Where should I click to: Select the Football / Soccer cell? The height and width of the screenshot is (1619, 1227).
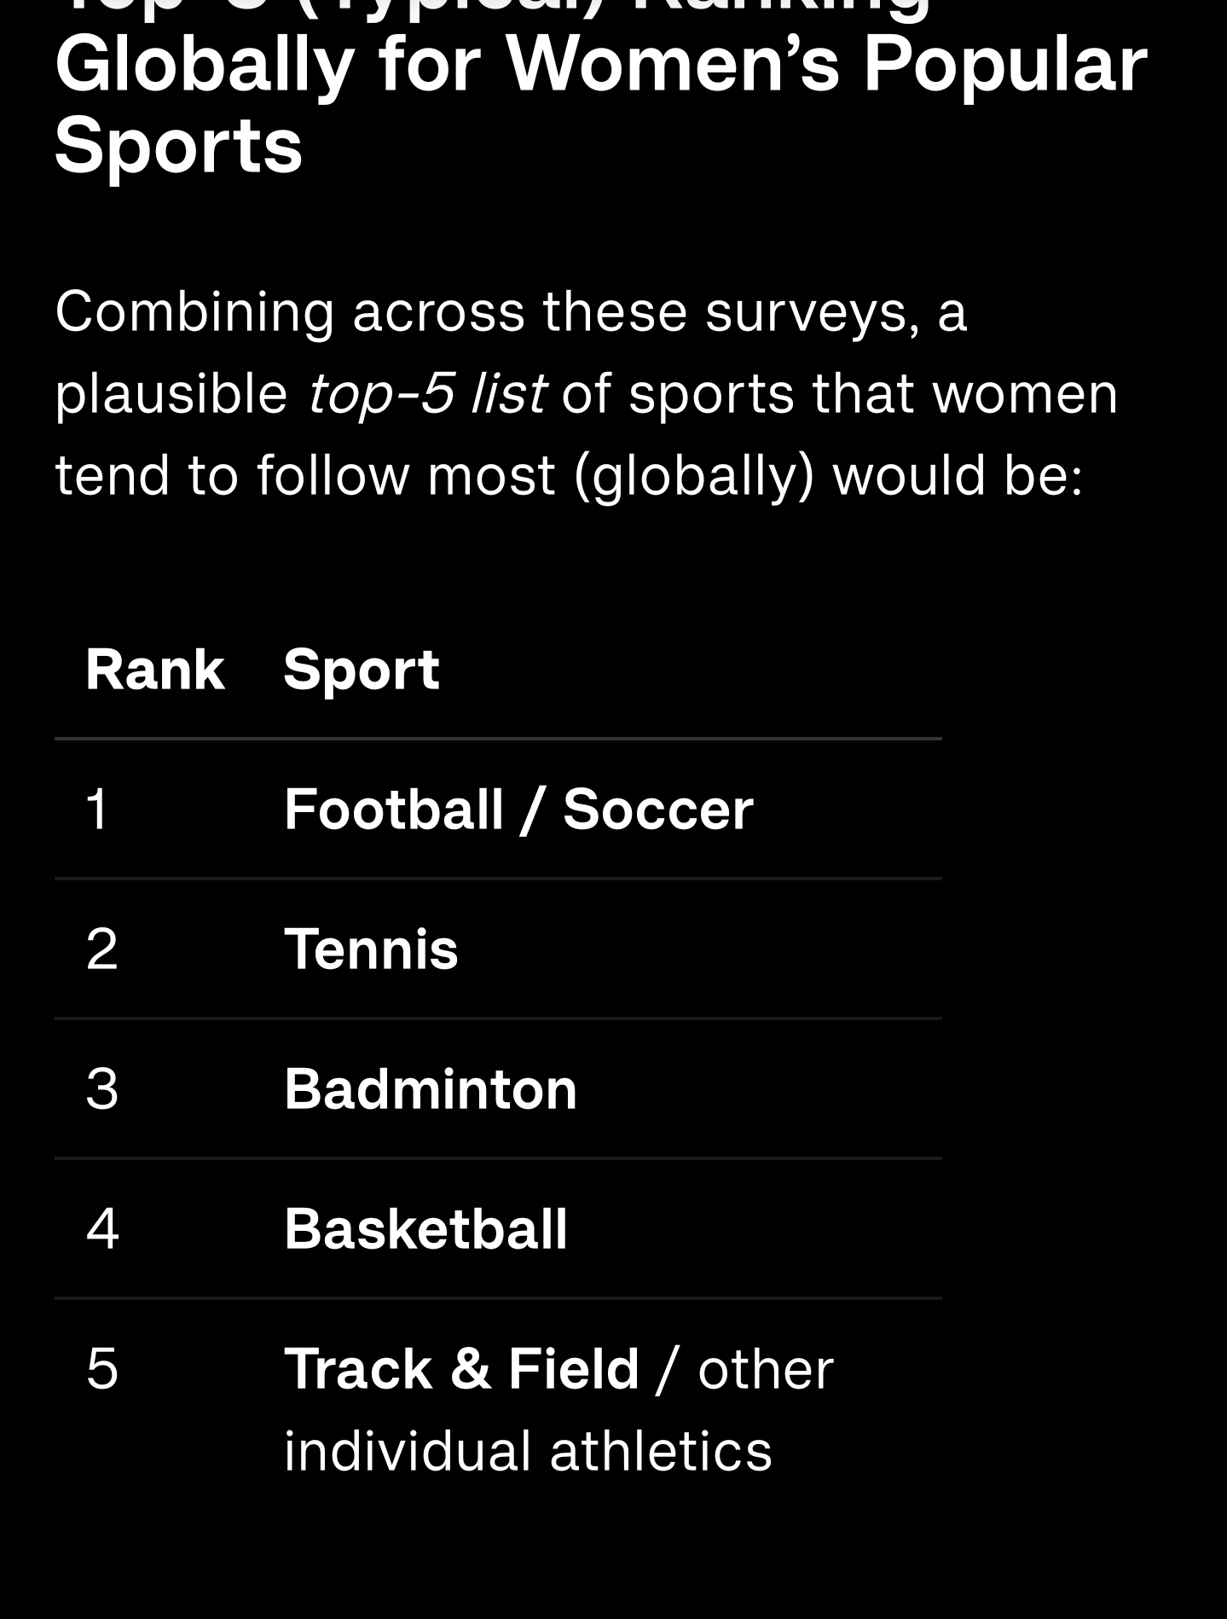(518, 809)
